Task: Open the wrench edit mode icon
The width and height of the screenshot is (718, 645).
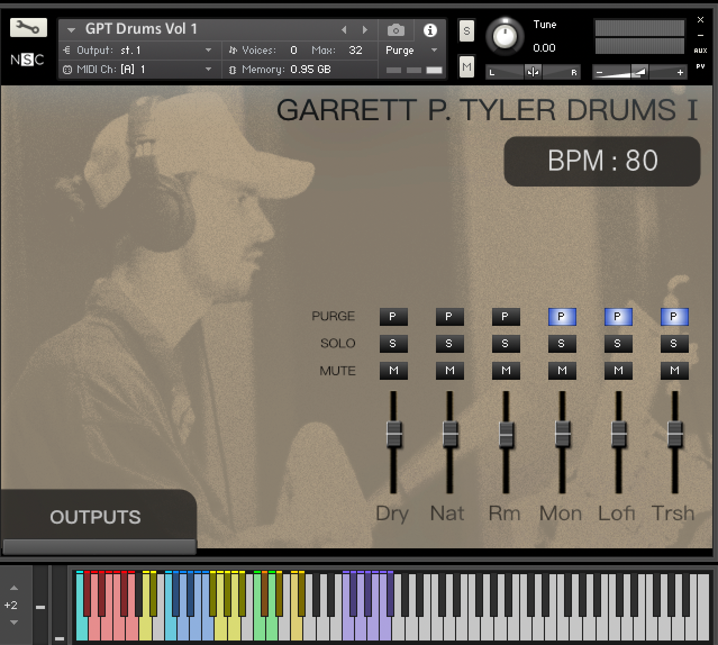Action: pyautogui.click(x=28, y=28)
